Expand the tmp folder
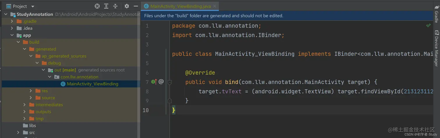The height and width of the screenshot is (138, 440). (25, 119)
